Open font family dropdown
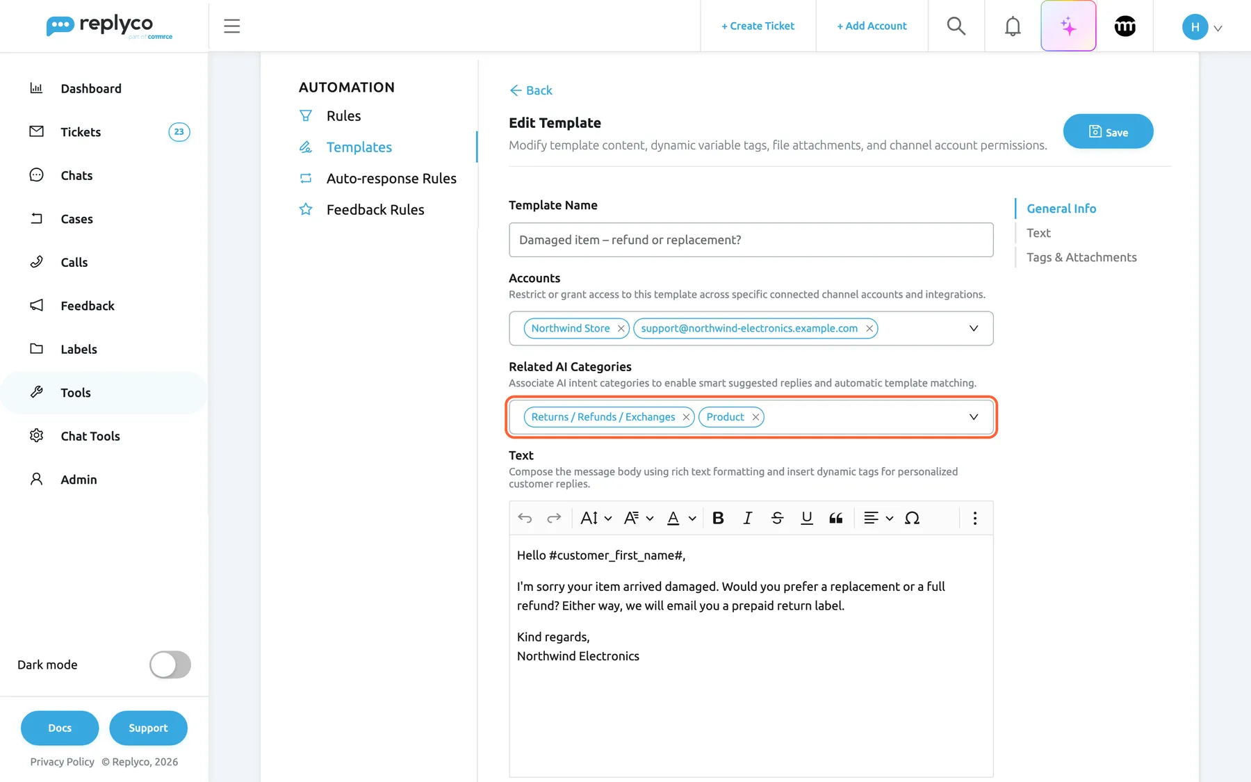Screen dimensions: 1251x782 [x=639, y=518]
